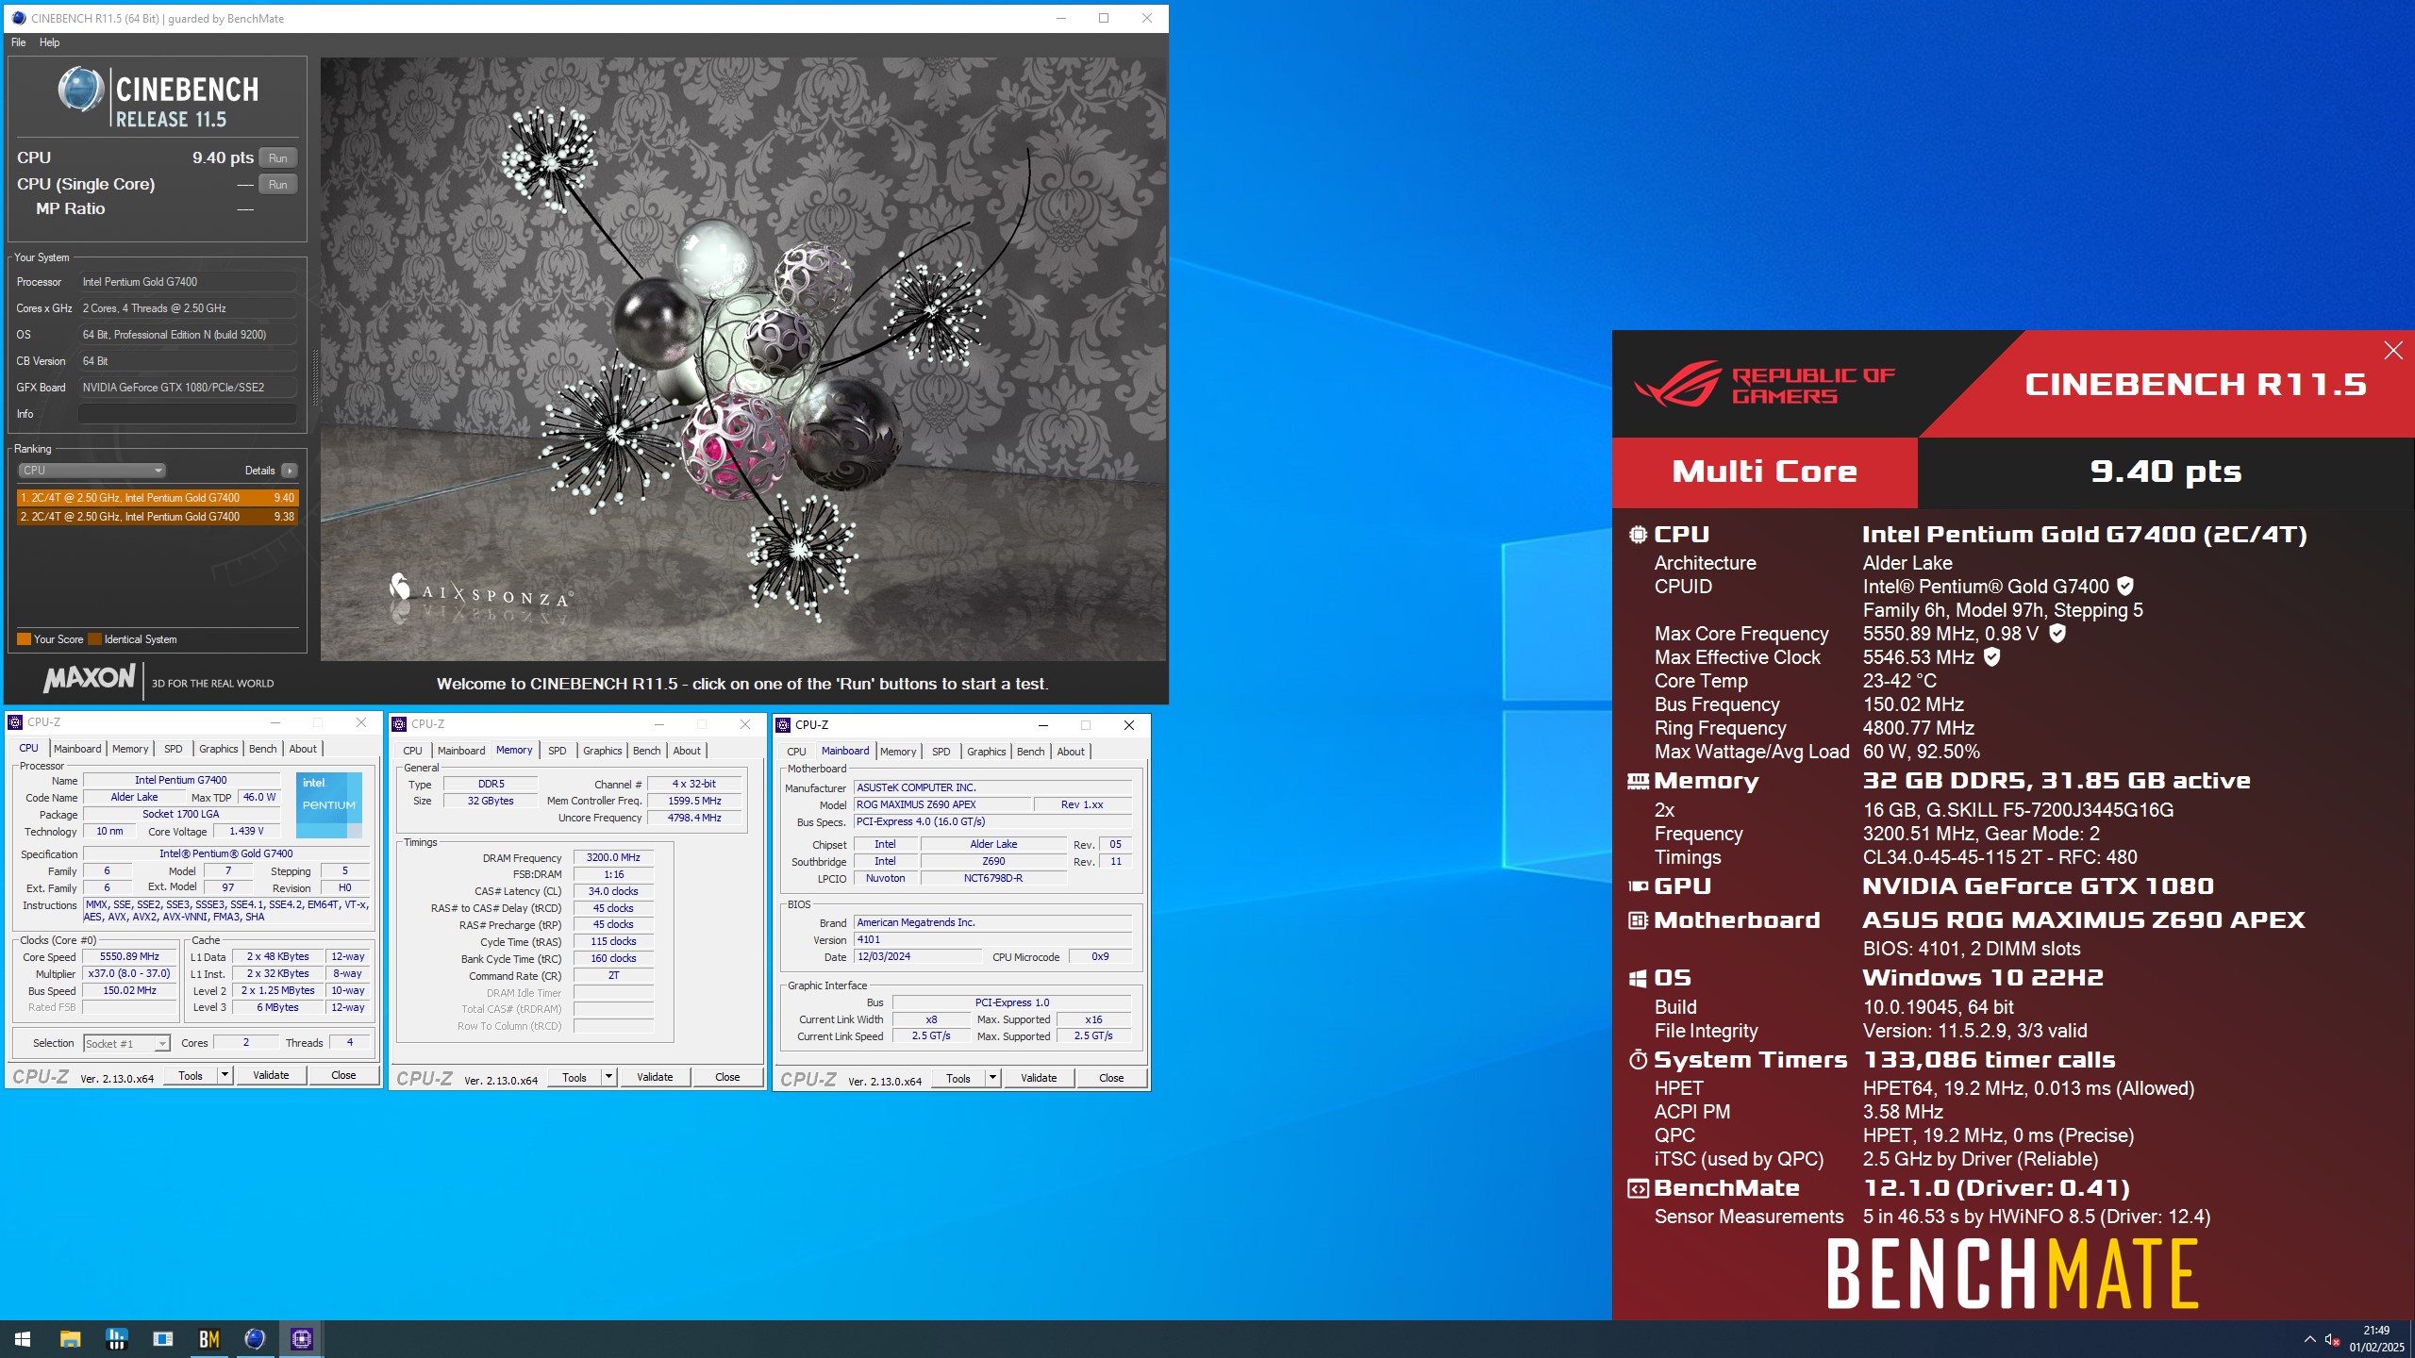This screenshot has width=2415, height=1358.
Task: Click the DRAM Frequency 3200.0 MHz value
Action: coord(613,858)
